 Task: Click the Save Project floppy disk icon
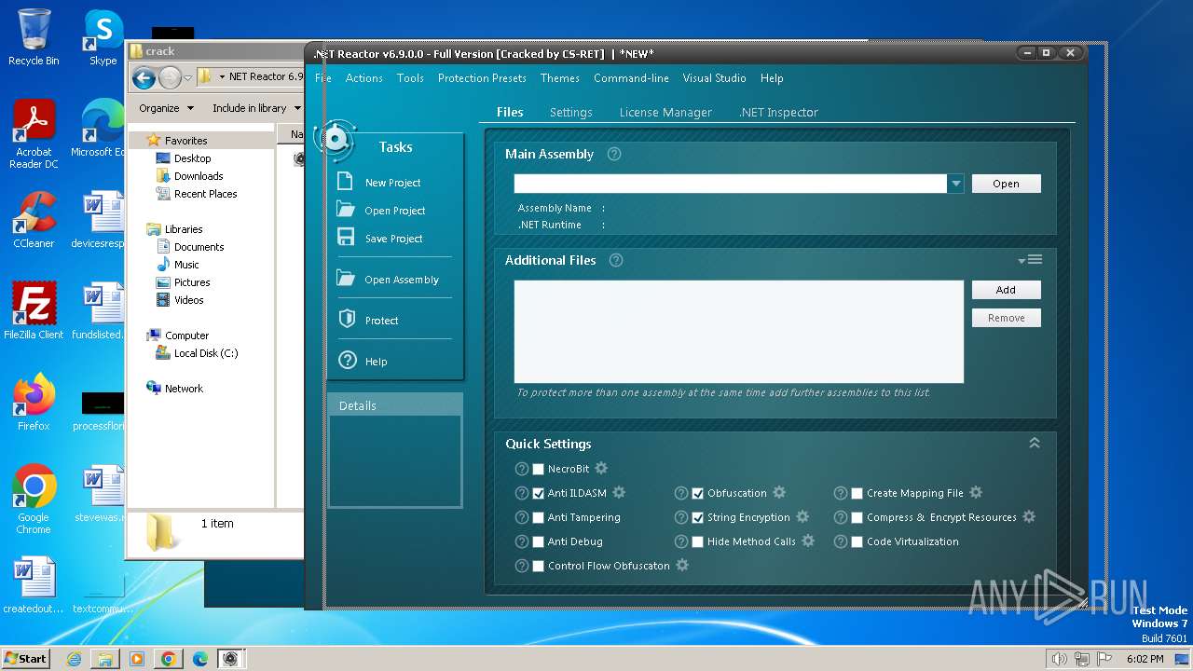point(346,238)
